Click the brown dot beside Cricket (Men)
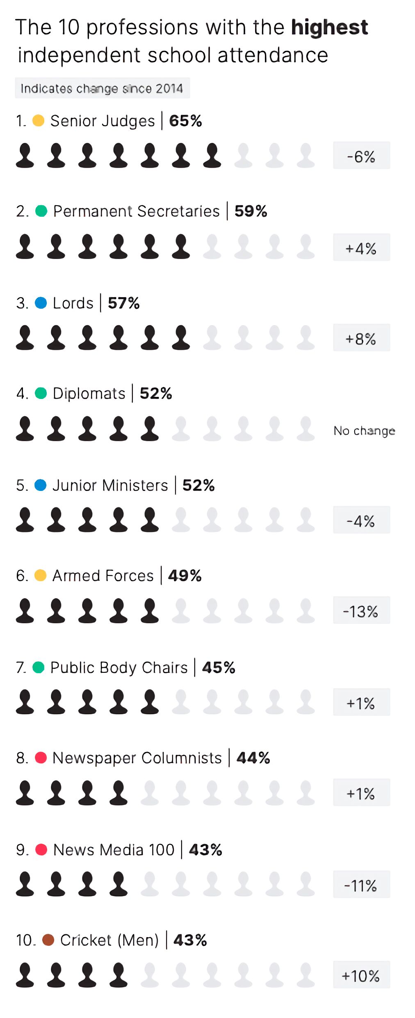The height and width of the screenshot is (1018, 415). (48, 940)
